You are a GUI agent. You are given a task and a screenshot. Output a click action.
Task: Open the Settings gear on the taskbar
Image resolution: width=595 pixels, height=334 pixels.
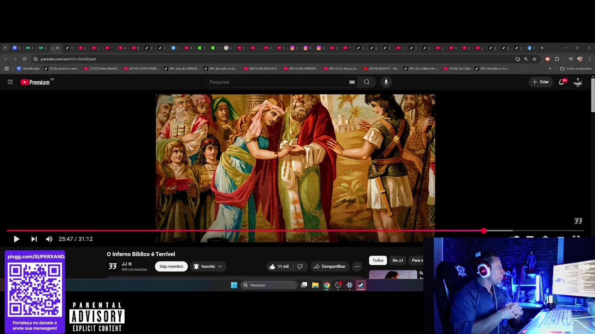tap(350, 285)
